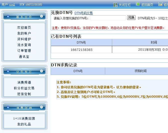This screenshot has width=168, height=133.
Task: Click the 兑换 button
Action: [131, 18]
